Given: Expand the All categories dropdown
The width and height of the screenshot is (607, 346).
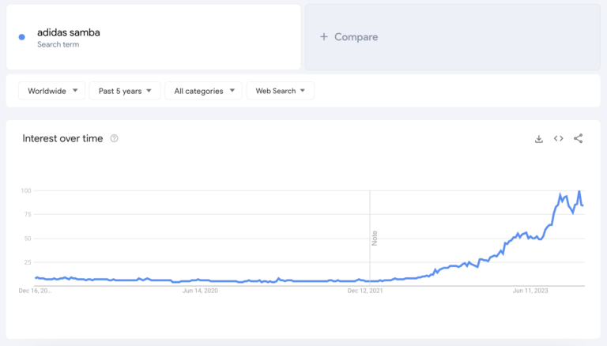Looking at the screenshot, I should point(203,91).
